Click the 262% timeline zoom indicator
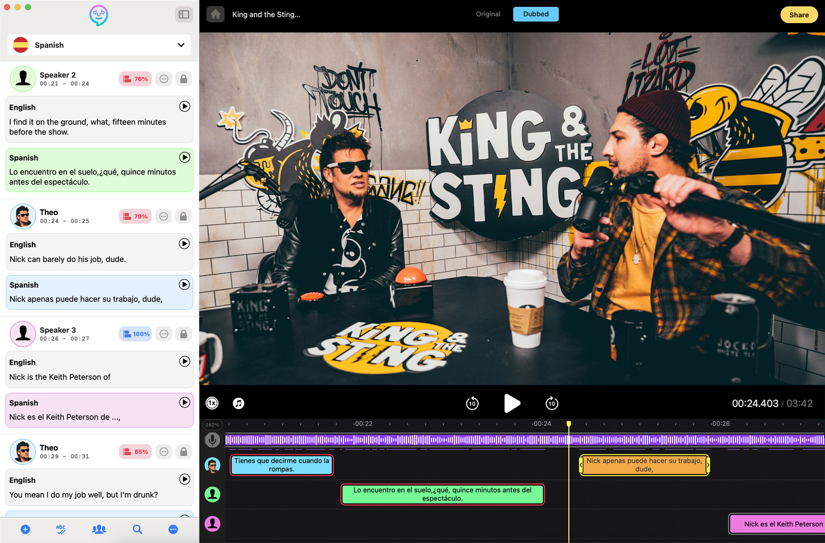 [212, 425]
